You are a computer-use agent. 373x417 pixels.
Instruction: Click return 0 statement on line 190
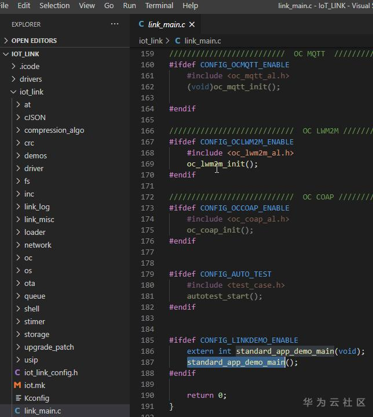coord(207,395)
